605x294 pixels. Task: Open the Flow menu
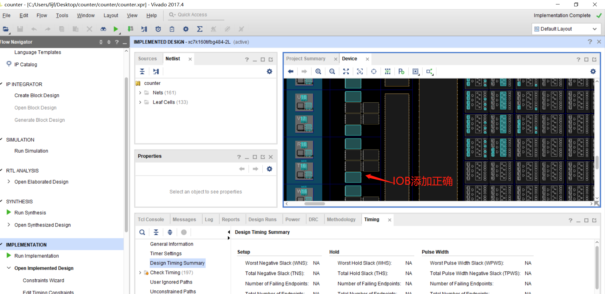click(41, 15)
